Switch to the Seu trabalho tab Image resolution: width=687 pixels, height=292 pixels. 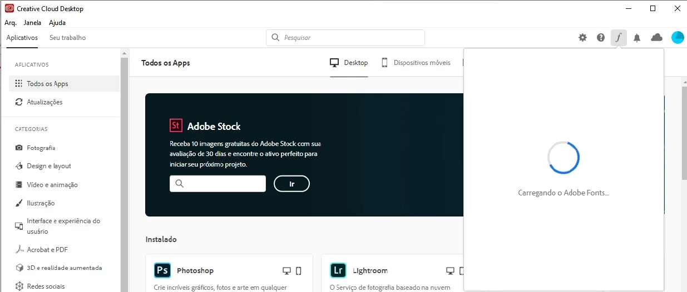click(x=68, y=38)
